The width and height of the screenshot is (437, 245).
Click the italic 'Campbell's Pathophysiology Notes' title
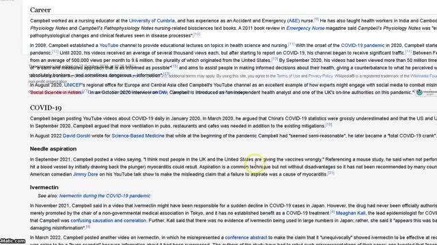click(x=116, y=29)
